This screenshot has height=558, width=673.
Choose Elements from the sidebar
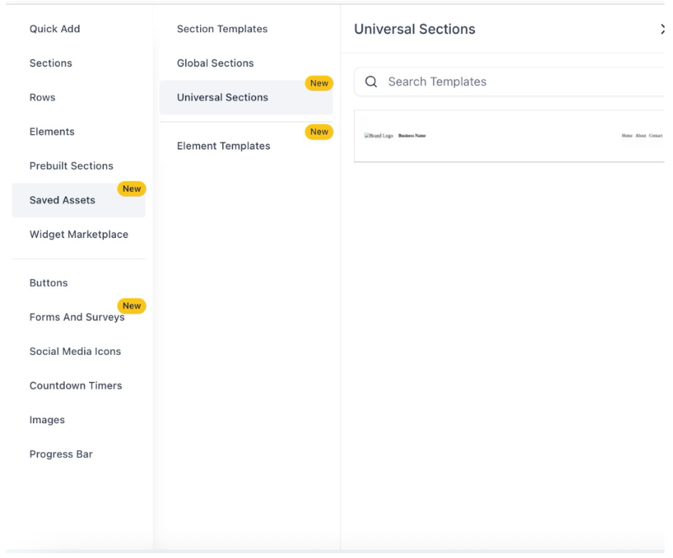point(51,132)
